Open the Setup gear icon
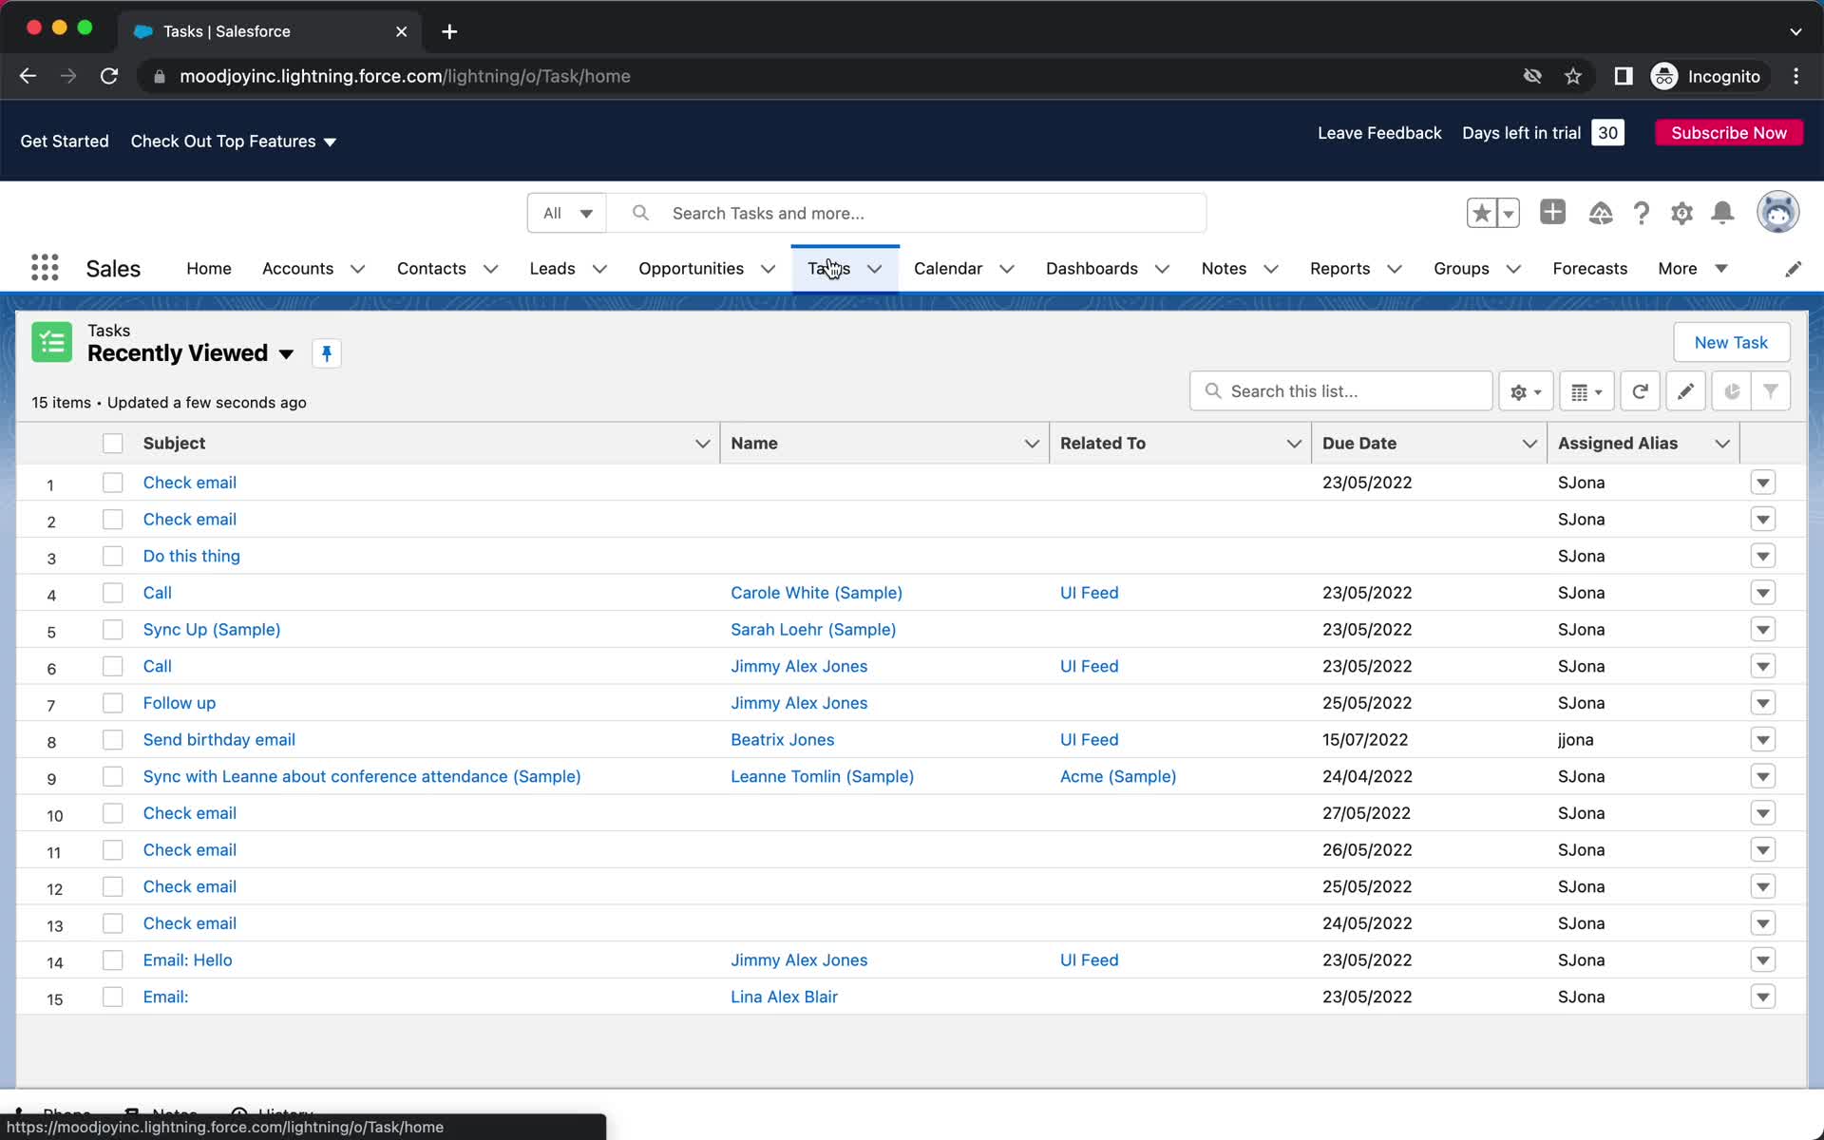The height and width of the screenshot is (1140, 1824). pos(1681,213)
